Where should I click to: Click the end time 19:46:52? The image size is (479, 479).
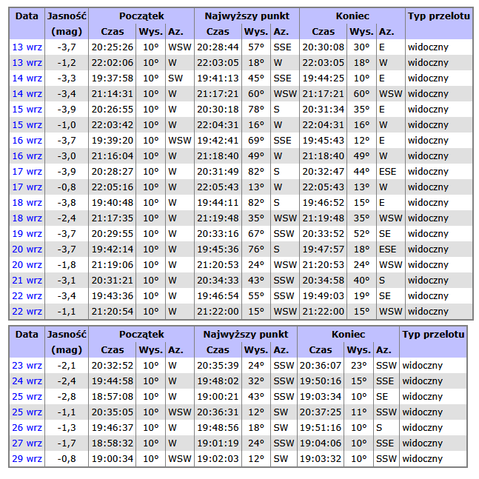point(324,203)
